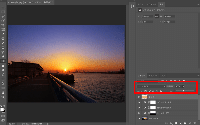Select the Crop tool

click(3, 25)
